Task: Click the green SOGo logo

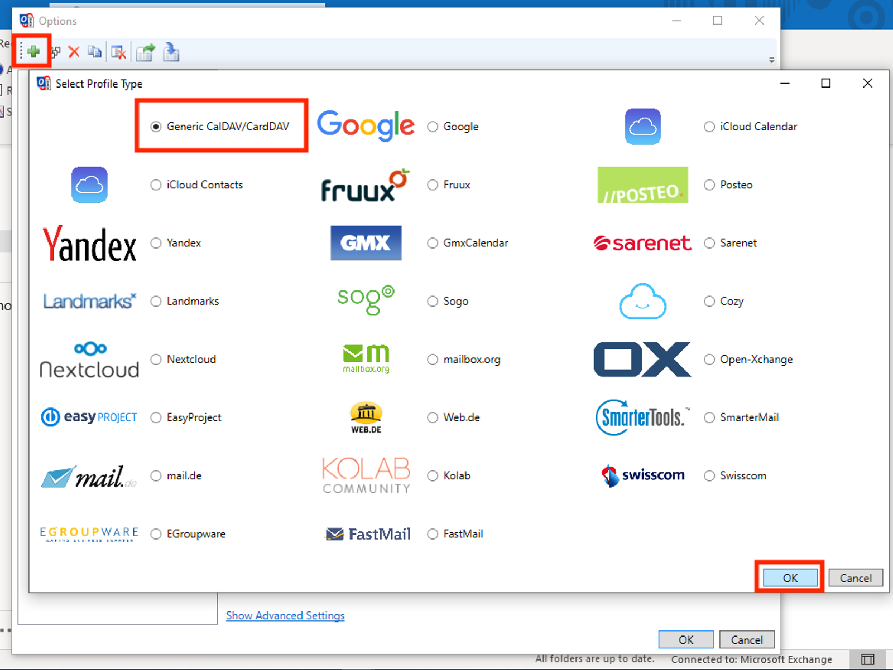Action: point(366,300)
